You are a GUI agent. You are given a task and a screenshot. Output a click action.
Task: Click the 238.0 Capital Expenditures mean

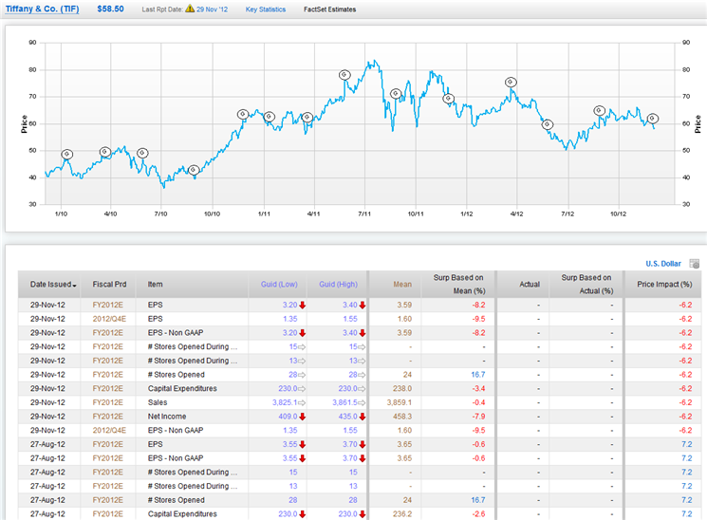click(402, 389)
